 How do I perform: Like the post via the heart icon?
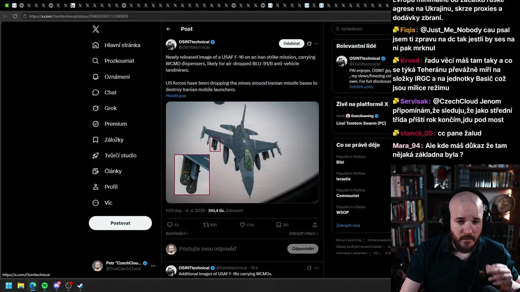click(x=242, y=225)
